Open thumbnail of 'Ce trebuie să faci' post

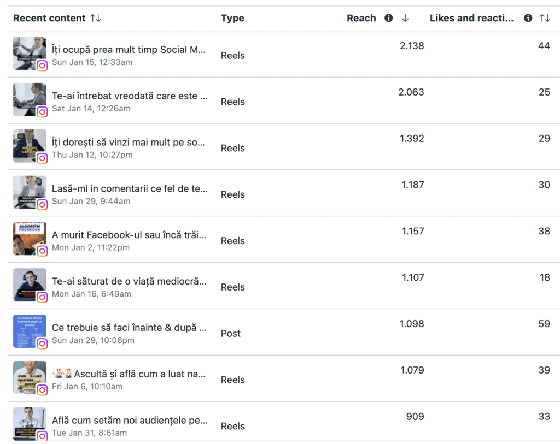coord(30,331)
